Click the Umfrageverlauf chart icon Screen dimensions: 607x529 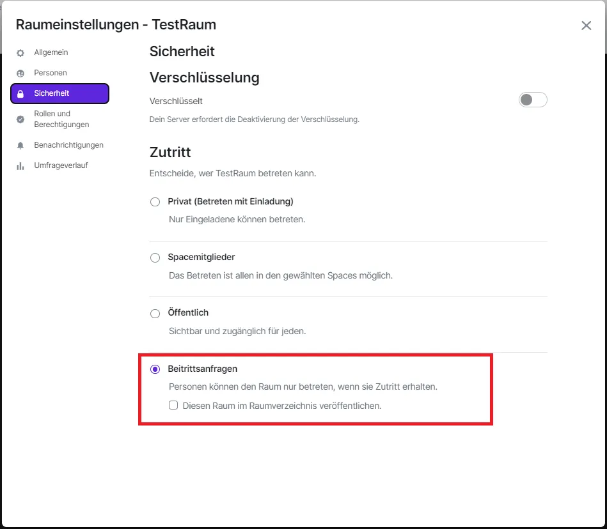(20, 166)
